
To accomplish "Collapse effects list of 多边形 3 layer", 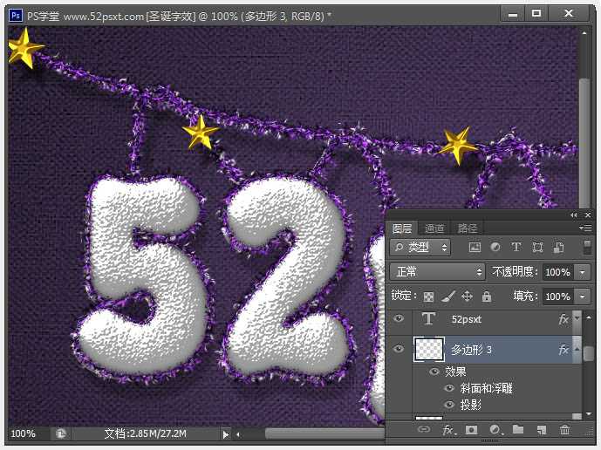I will click(x=577, y=349).
